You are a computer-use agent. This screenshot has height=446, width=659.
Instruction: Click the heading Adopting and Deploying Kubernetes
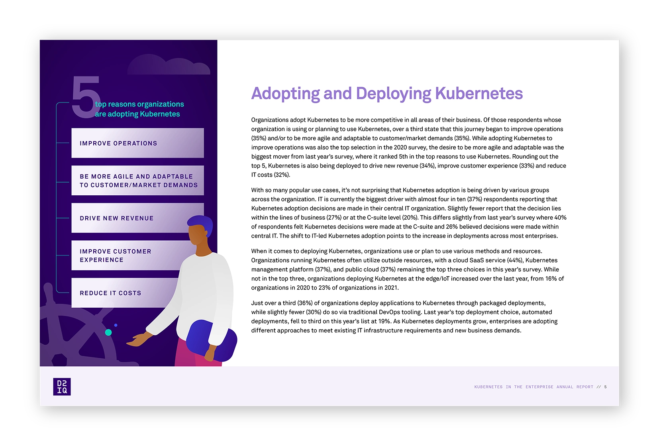[x=387, y=94]
